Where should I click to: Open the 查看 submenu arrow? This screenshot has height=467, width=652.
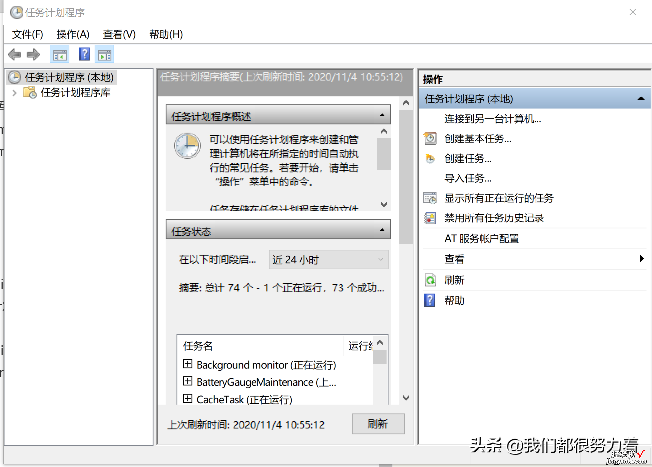coord(642,259)
